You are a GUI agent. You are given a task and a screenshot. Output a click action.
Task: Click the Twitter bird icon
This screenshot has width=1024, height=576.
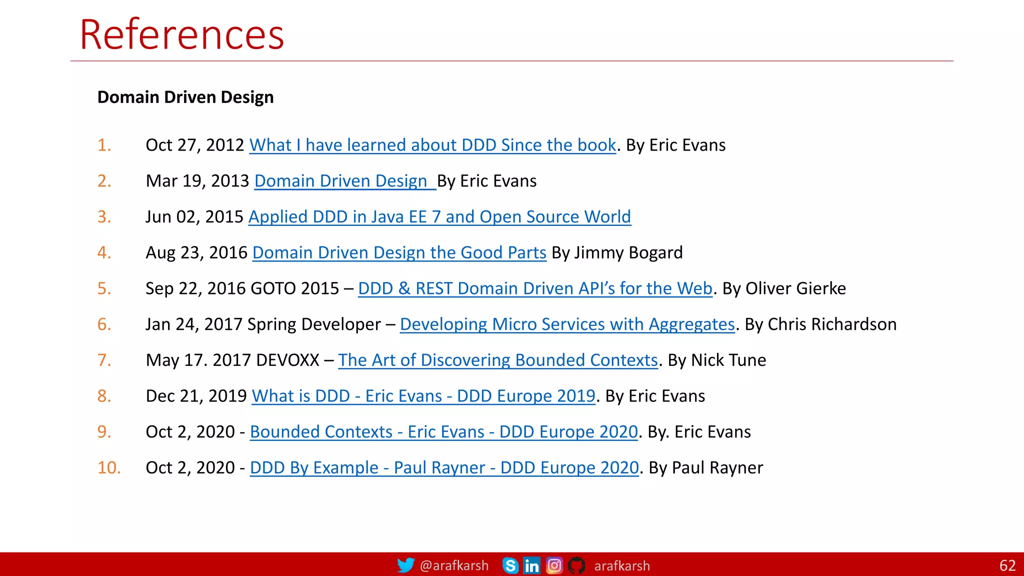pyautogui.click(x=405, y=565)
